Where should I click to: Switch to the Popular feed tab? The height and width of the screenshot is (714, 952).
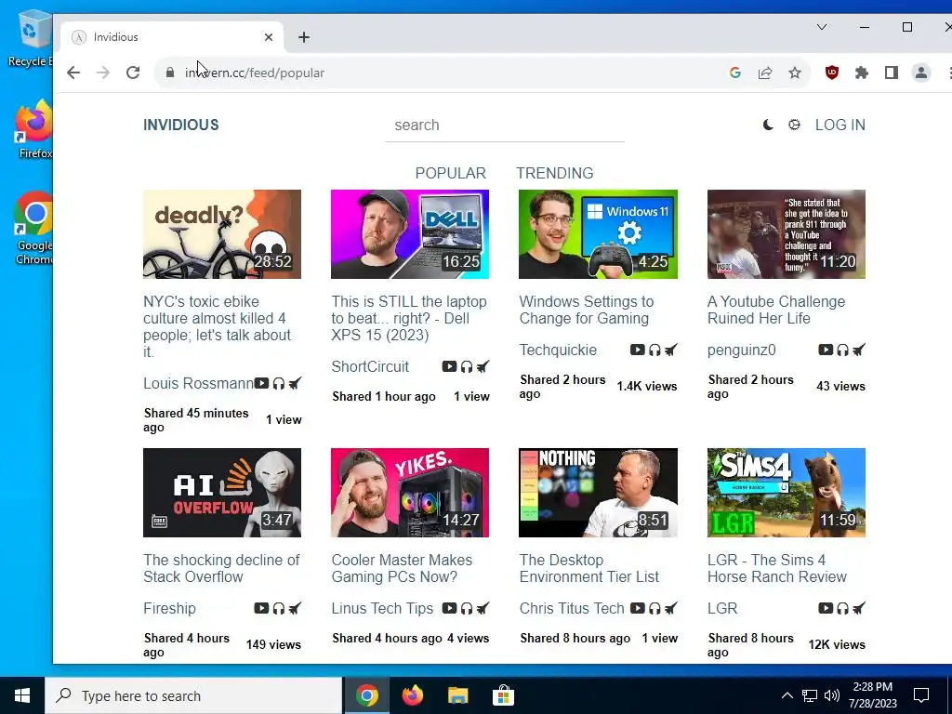(451, 173)
